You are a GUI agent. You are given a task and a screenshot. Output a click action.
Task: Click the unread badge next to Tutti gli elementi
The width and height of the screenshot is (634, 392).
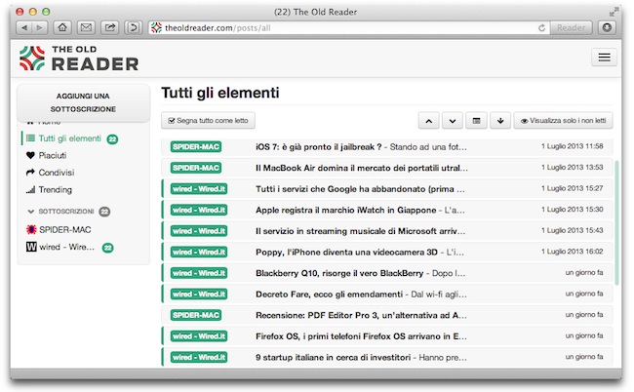tap(112, 139)
